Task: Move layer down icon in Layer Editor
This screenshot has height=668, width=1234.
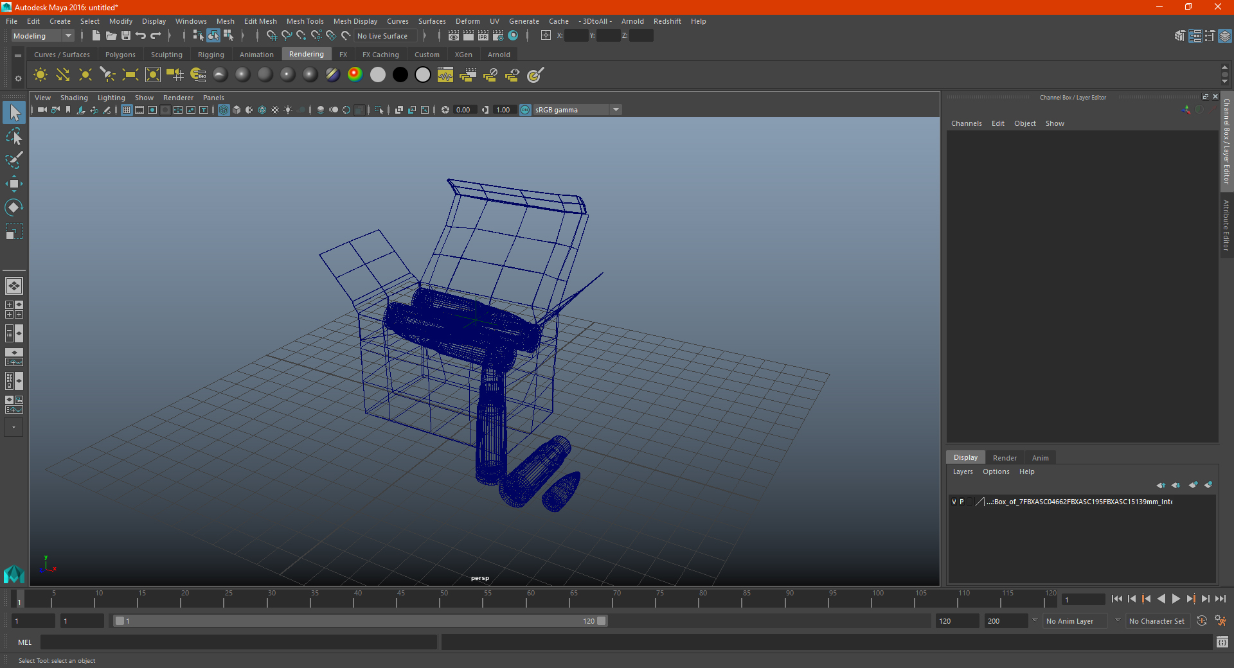Action: tap(1176, 485)
